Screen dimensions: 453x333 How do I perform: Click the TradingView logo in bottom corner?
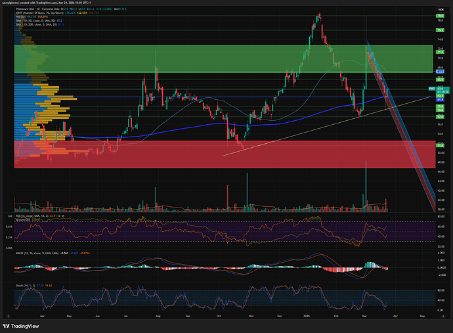pos(25,324)
